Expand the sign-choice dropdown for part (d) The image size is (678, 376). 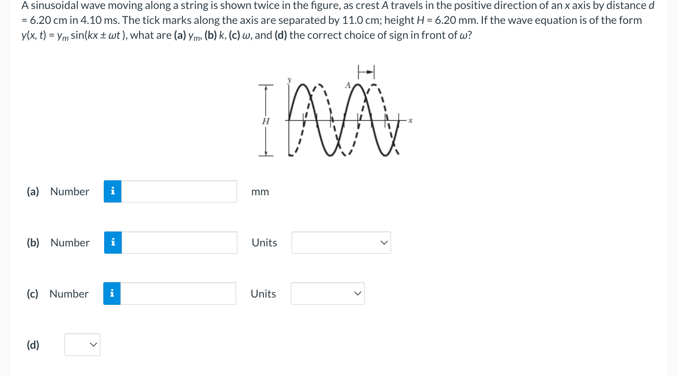(82, 344)
